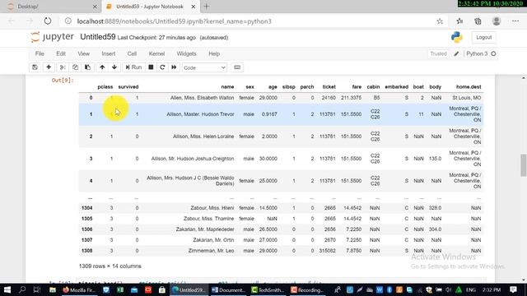Run the current cell
527x296 pixels.
tap(133, 67)
